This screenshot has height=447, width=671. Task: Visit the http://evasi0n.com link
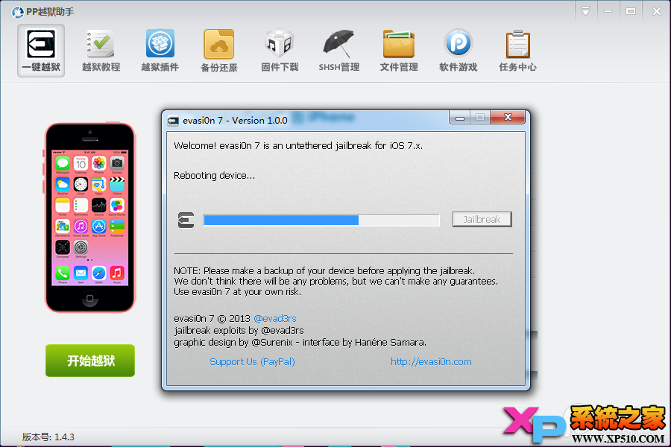tap(431, 362)
